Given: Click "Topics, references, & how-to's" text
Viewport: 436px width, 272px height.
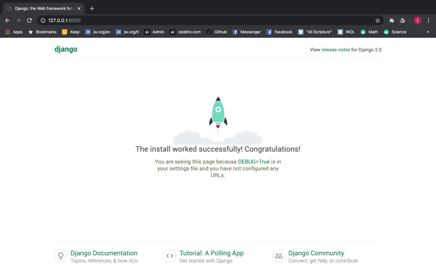Looking at the screenshot, I should [x=104, y=261].
